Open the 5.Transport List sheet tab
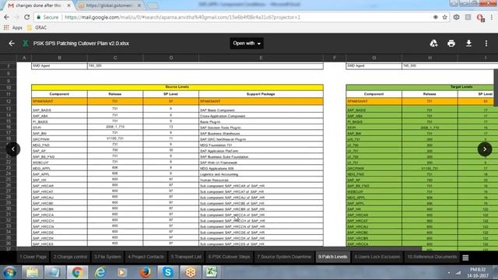Screen dimensions: 498x280 click(x=186, y=257)
